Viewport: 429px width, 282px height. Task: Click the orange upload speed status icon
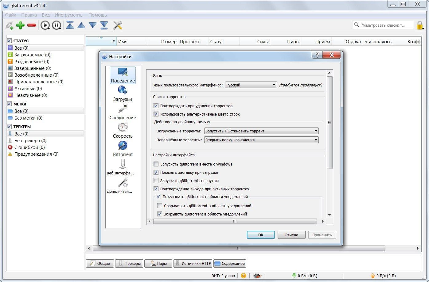[372, 276]
